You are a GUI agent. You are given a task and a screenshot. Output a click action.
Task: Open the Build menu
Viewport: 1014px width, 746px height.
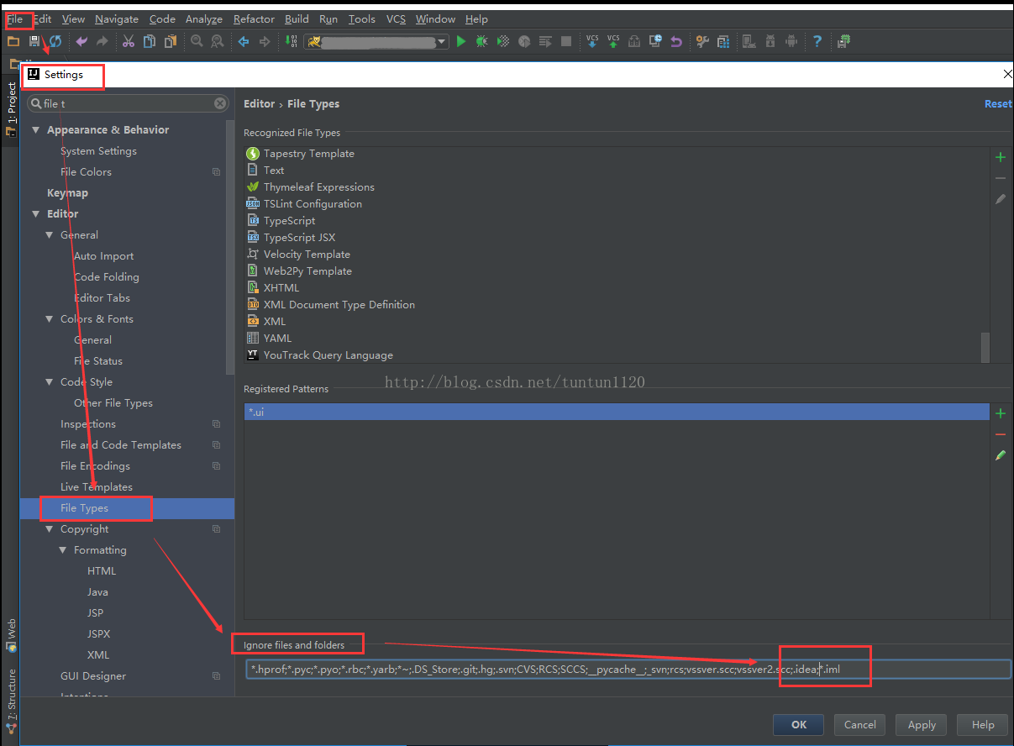(297, 18)
